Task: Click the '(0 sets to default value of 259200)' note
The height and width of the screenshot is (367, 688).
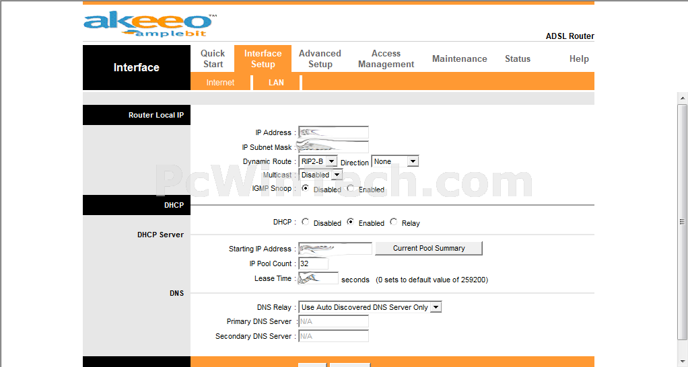Action: [432, 280]
